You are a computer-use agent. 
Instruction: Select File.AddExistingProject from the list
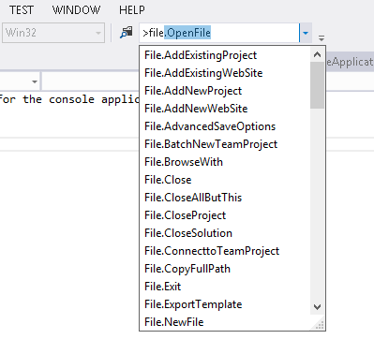[x=225, y=55]
